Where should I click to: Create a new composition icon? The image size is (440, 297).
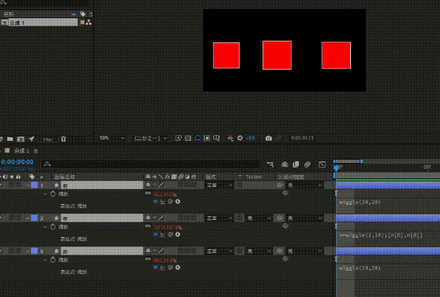coord(20,139)
